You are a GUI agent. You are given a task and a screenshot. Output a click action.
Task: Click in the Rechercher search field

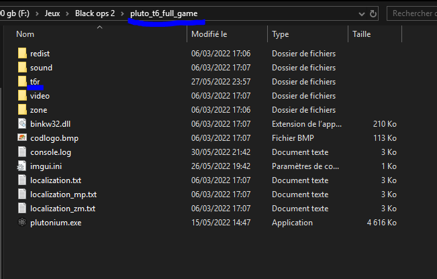(412, 13)
